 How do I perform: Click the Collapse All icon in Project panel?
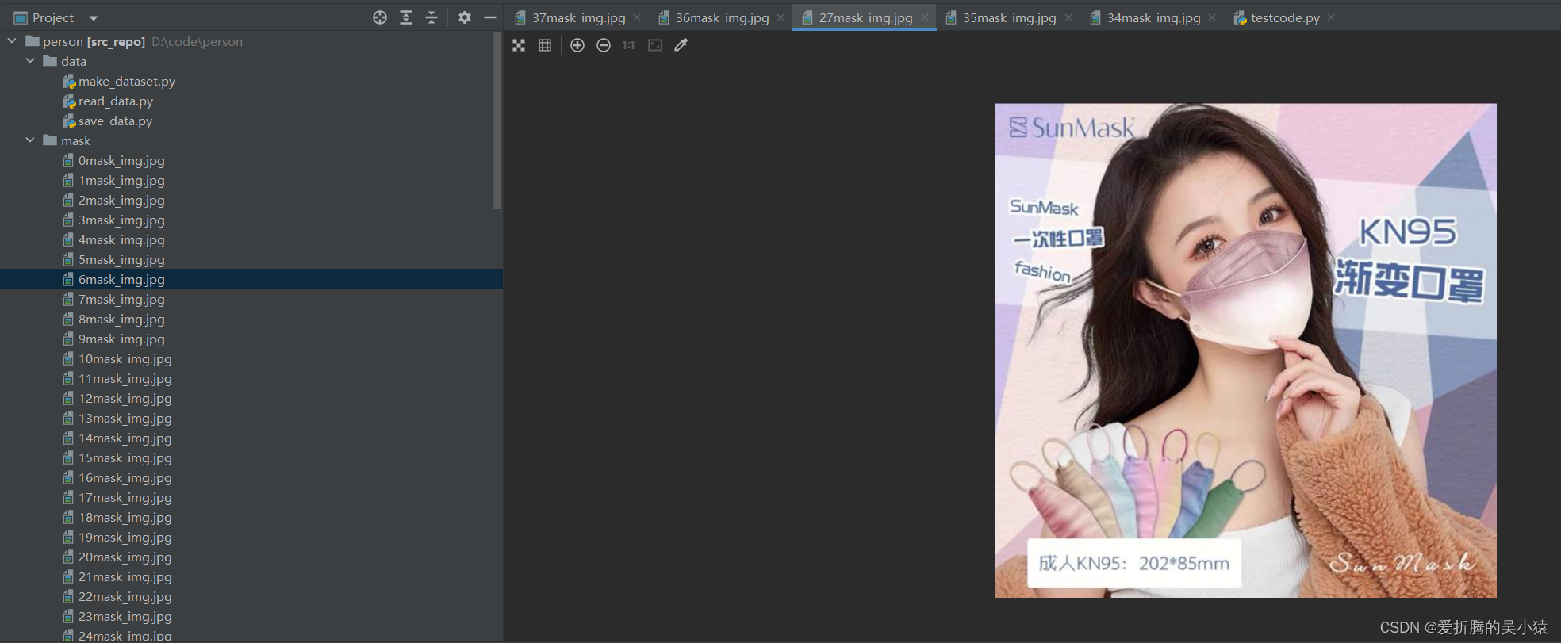431,17
